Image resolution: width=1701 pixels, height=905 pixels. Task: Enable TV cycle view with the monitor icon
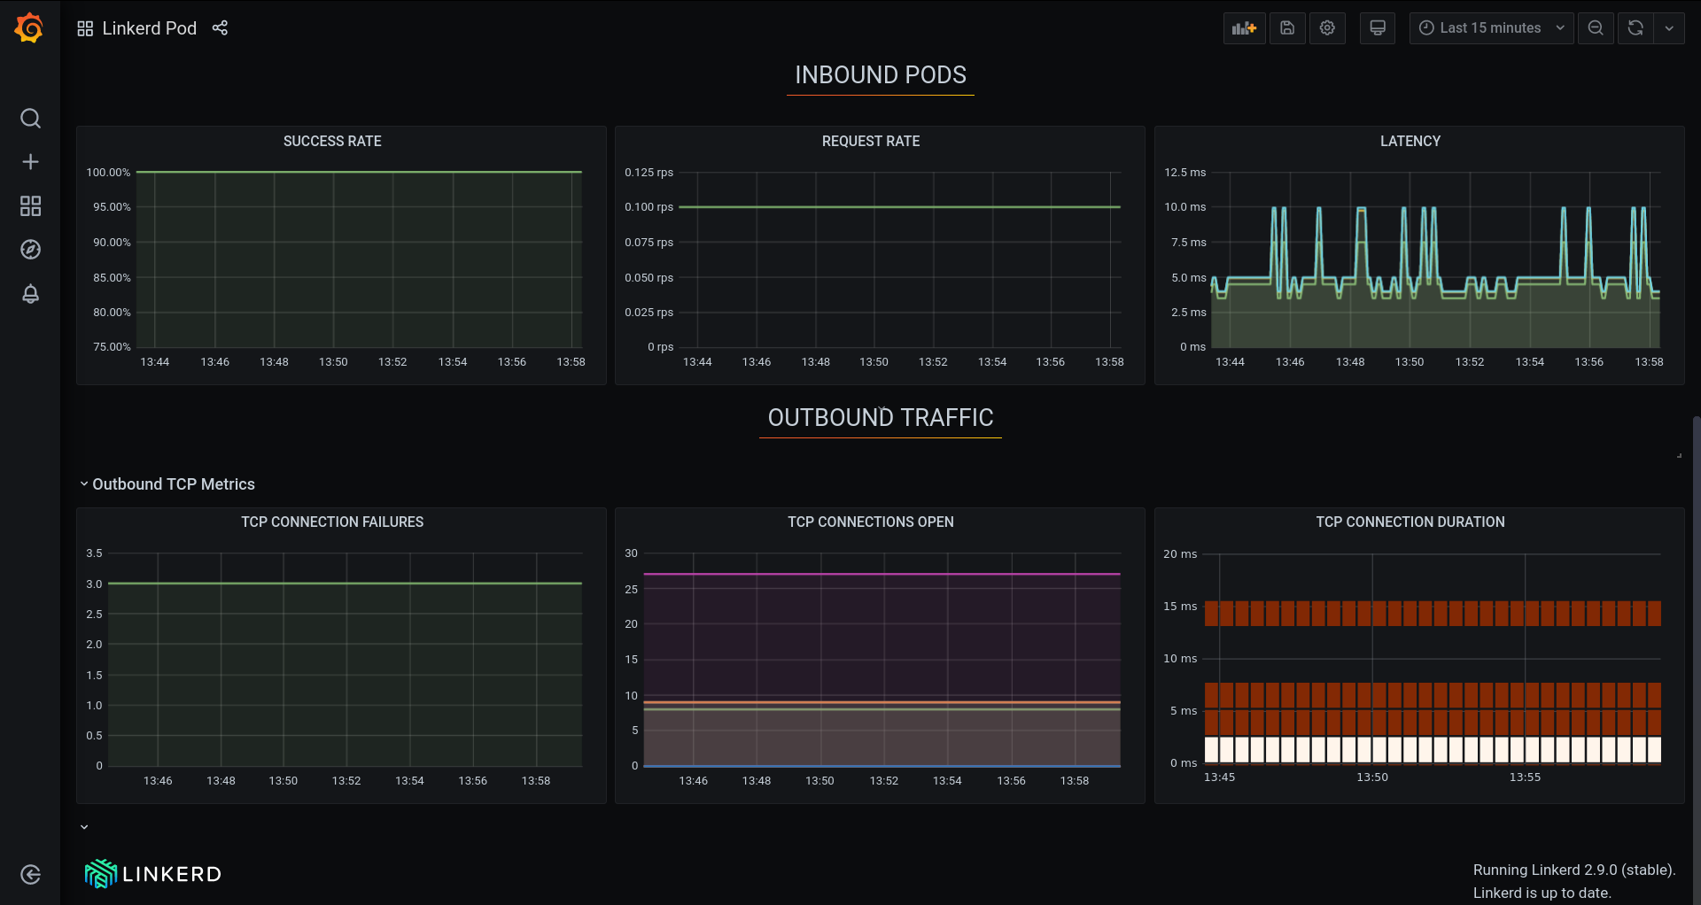click(x=1377, y=27)
